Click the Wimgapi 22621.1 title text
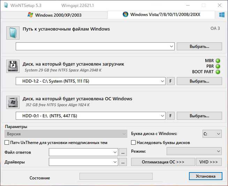The height and width of the screenshot is (186, 228). click(77, 6)
